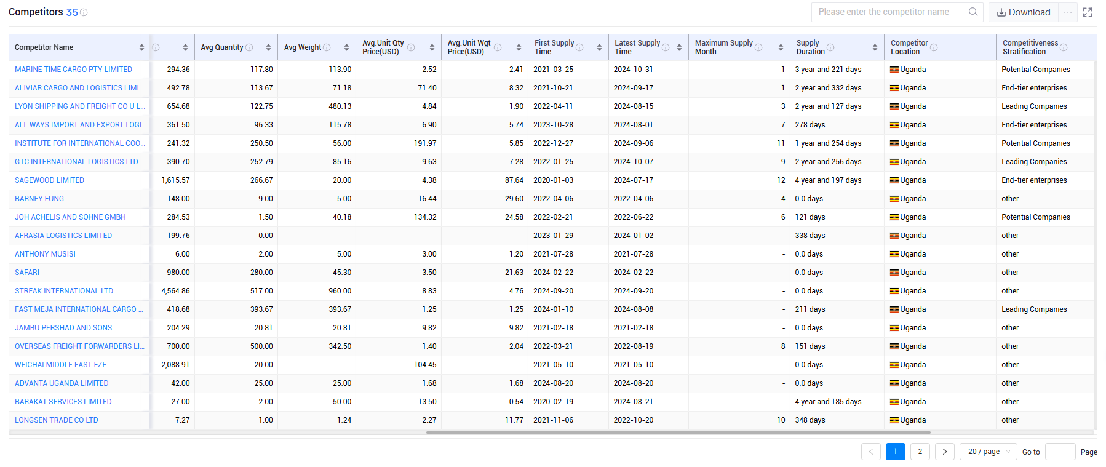Open SAFARI competitor link

(x=27, y=273)
